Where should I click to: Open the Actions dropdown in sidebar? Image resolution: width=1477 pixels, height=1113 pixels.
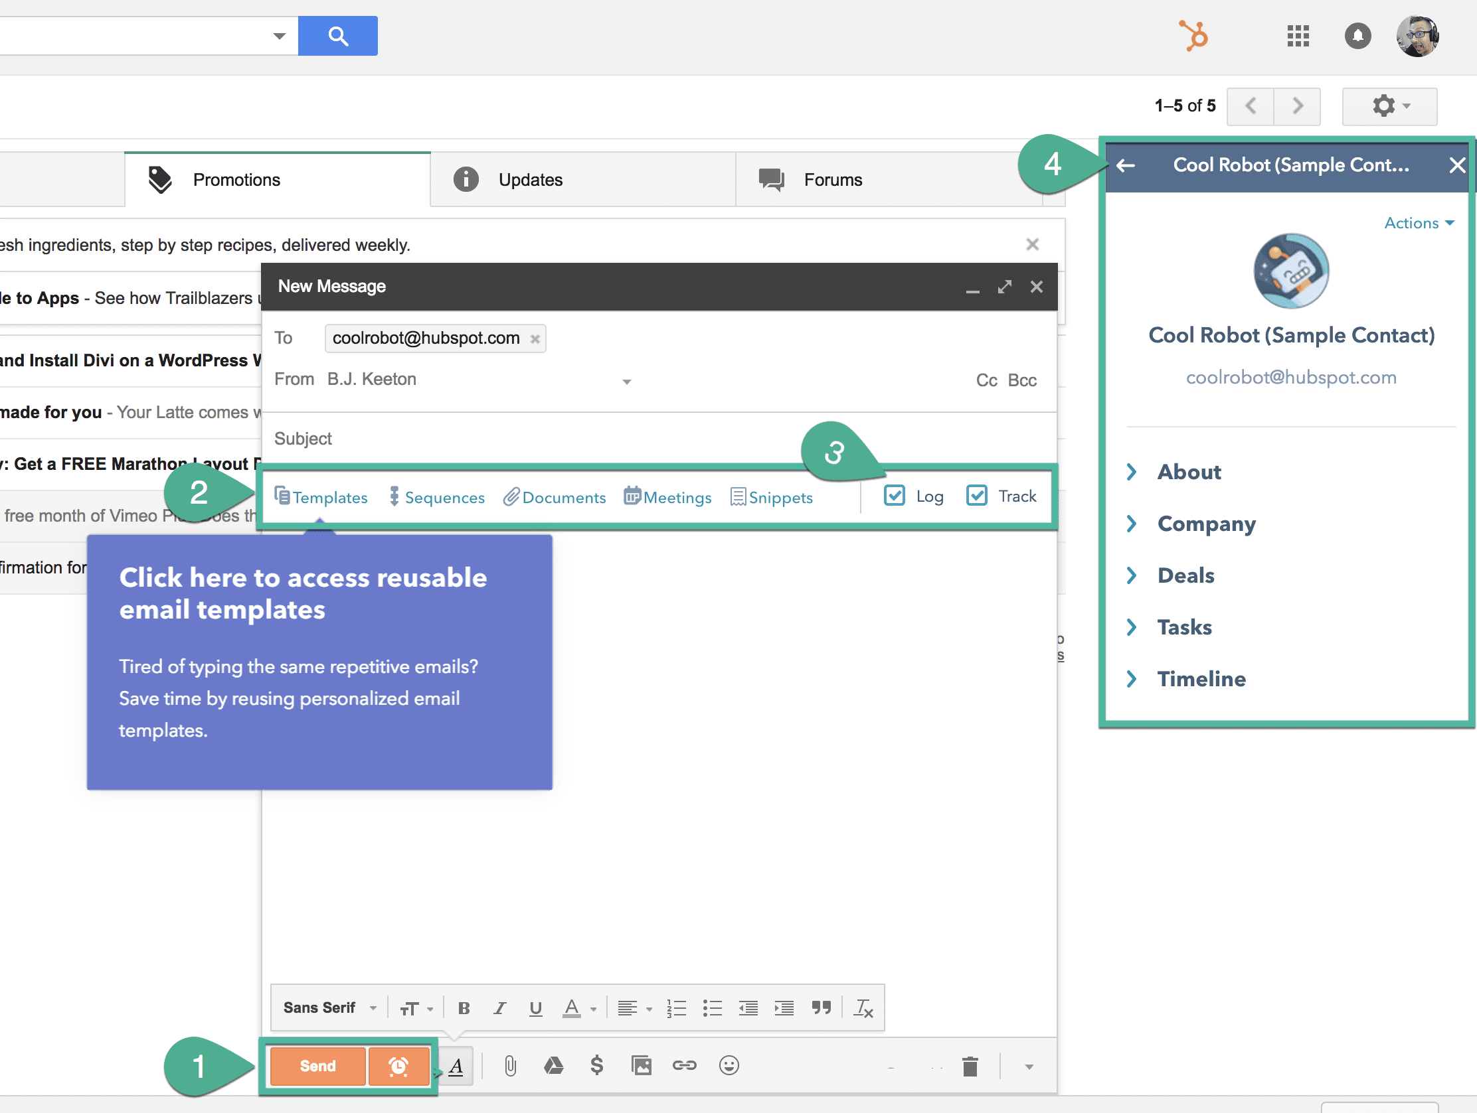pos(1420,223)
